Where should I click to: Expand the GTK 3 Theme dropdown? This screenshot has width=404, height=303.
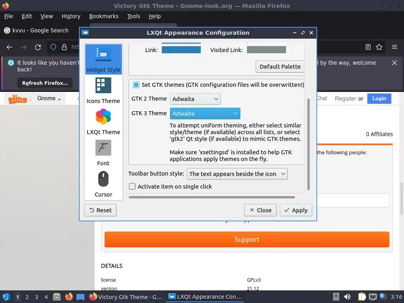[205, 114]
